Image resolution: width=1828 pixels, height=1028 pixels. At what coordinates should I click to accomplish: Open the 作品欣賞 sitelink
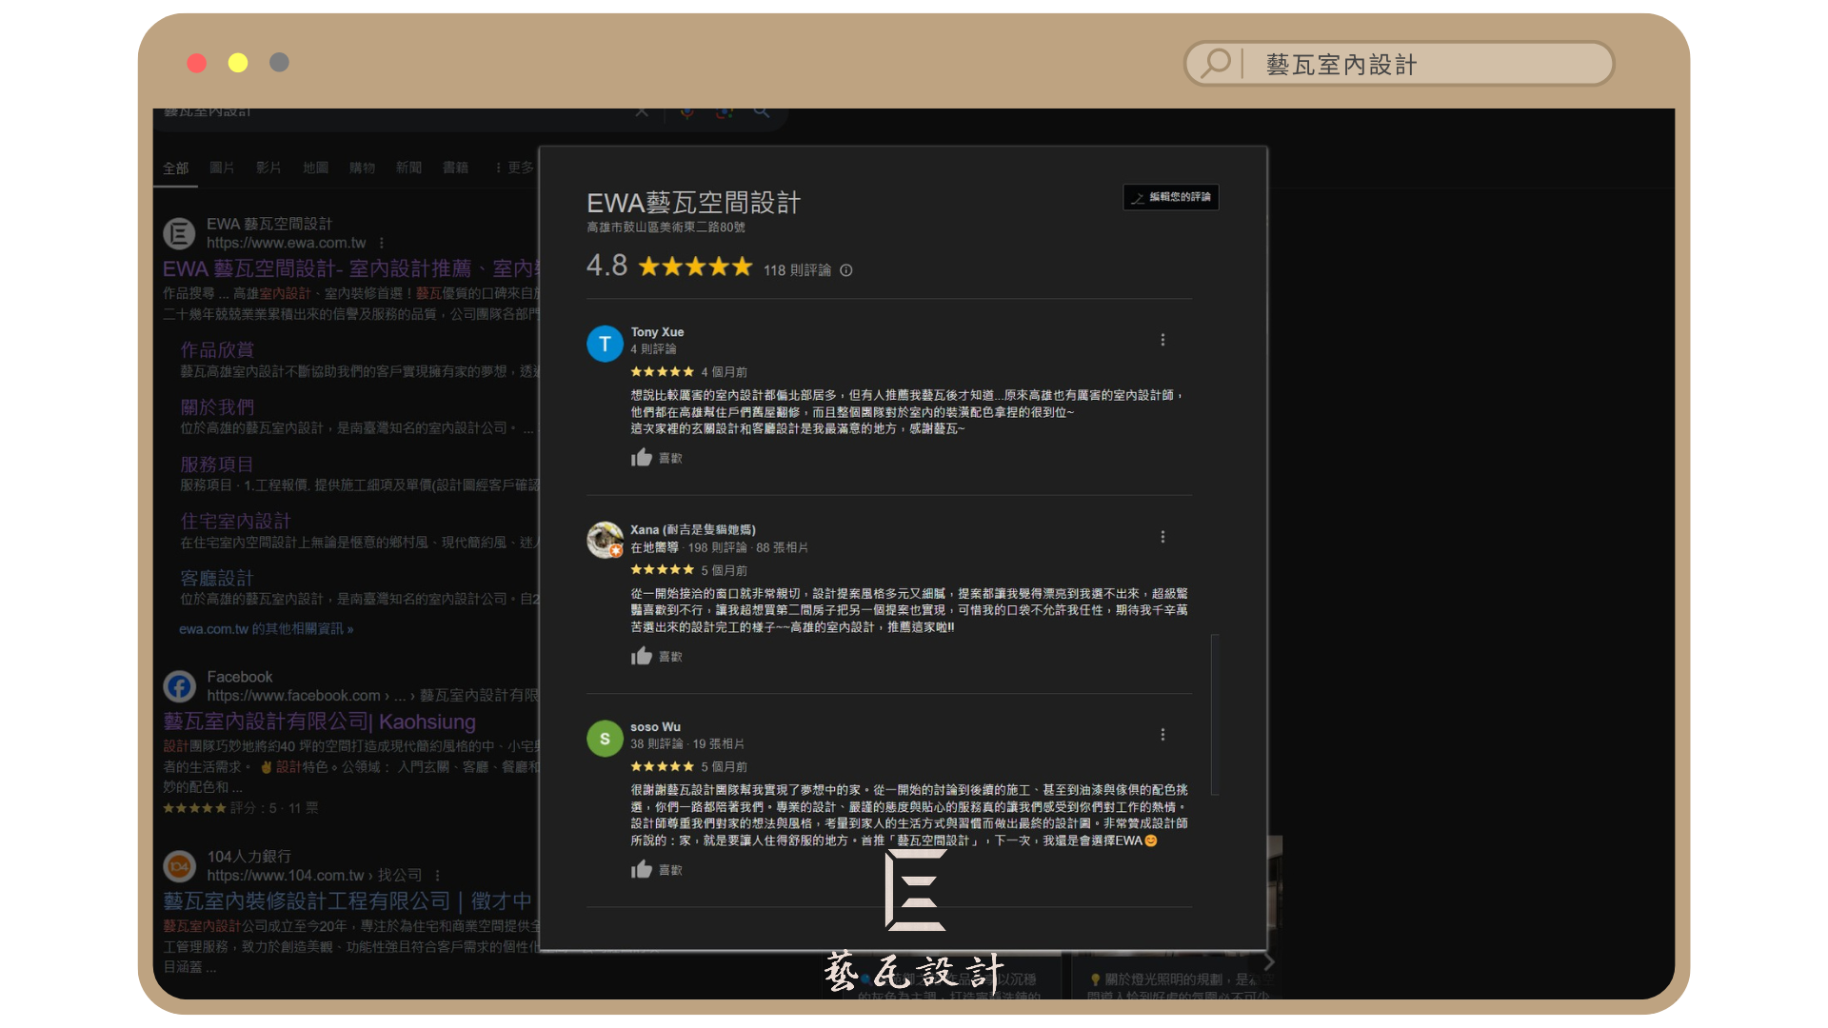217,349
